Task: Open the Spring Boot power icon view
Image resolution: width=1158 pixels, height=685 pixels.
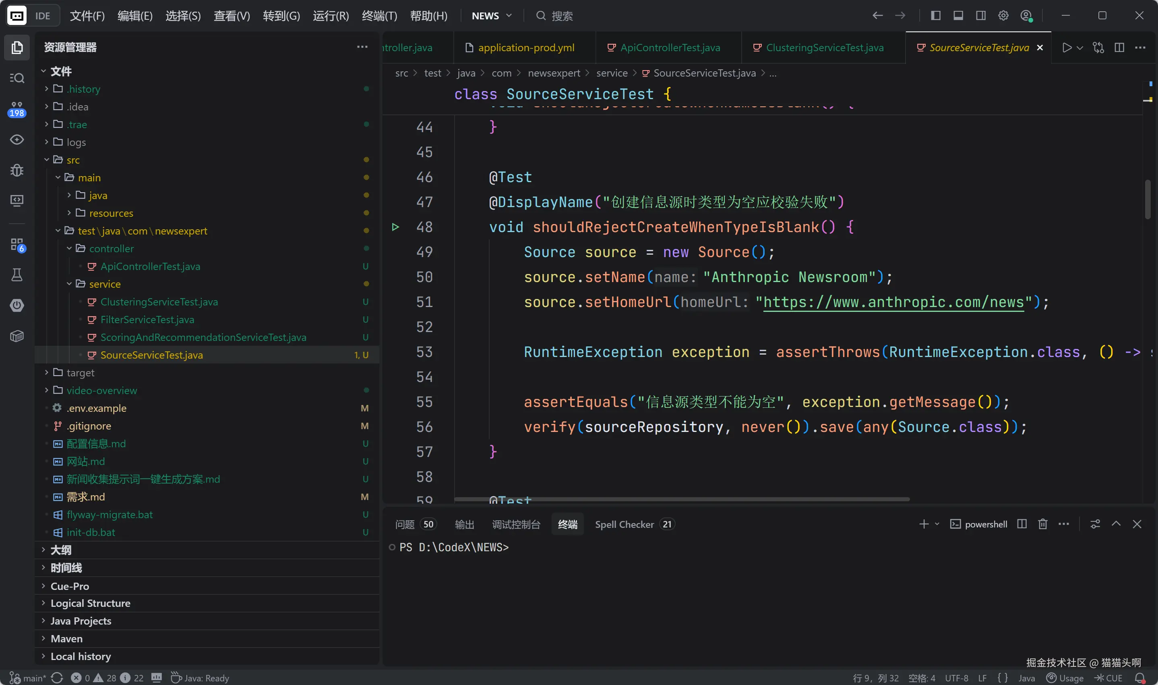Action: (17, 305)
